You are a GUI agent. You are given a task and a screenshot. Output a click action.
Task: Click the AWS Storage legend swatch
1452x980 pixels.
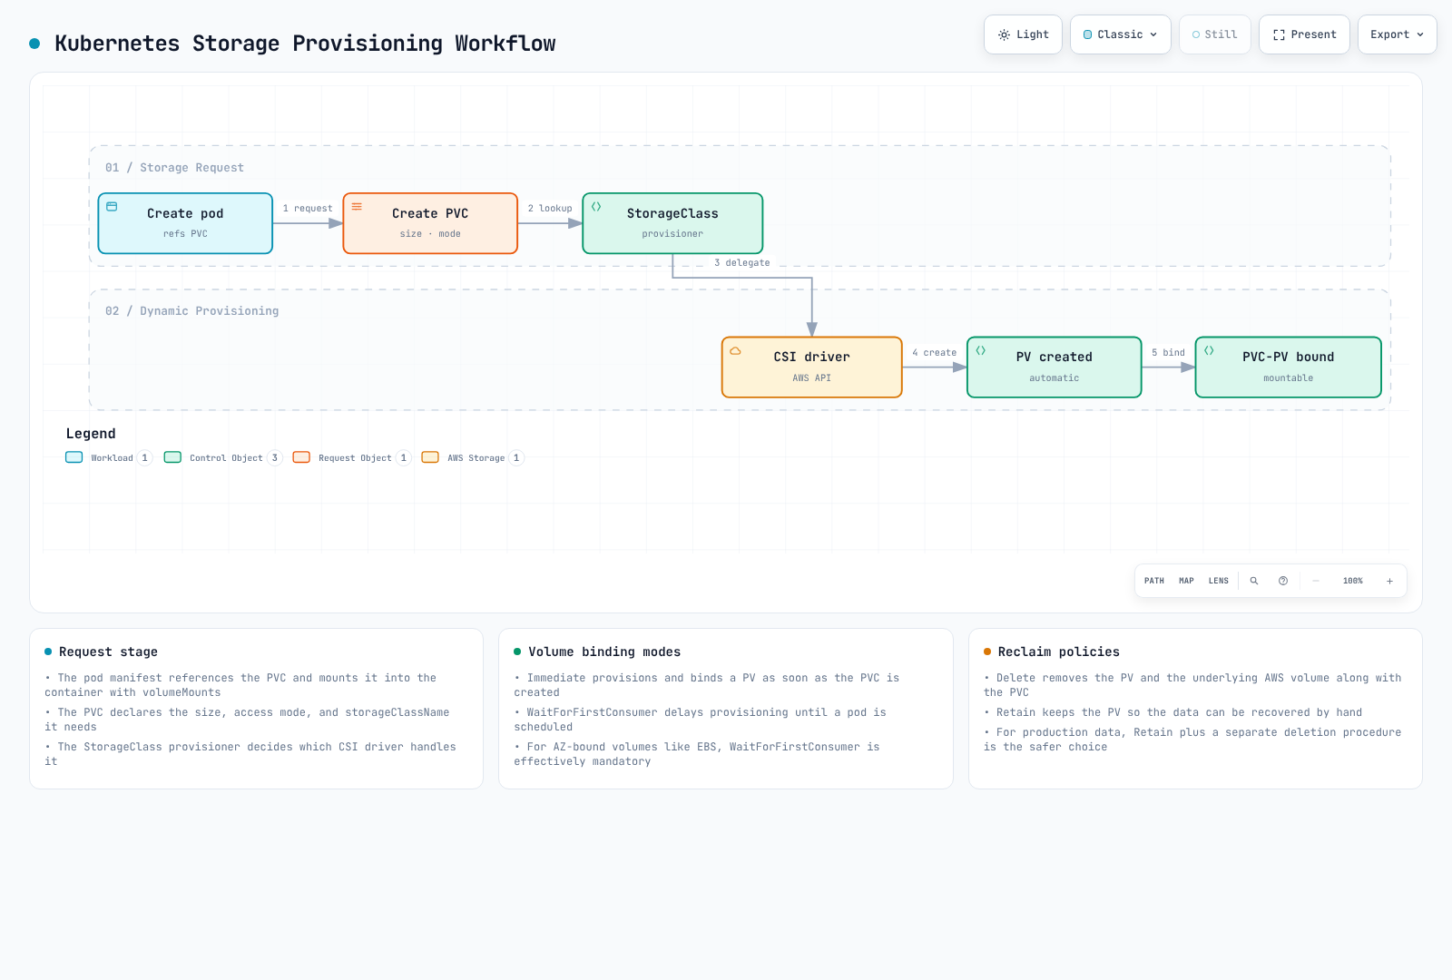pos(430,457)
